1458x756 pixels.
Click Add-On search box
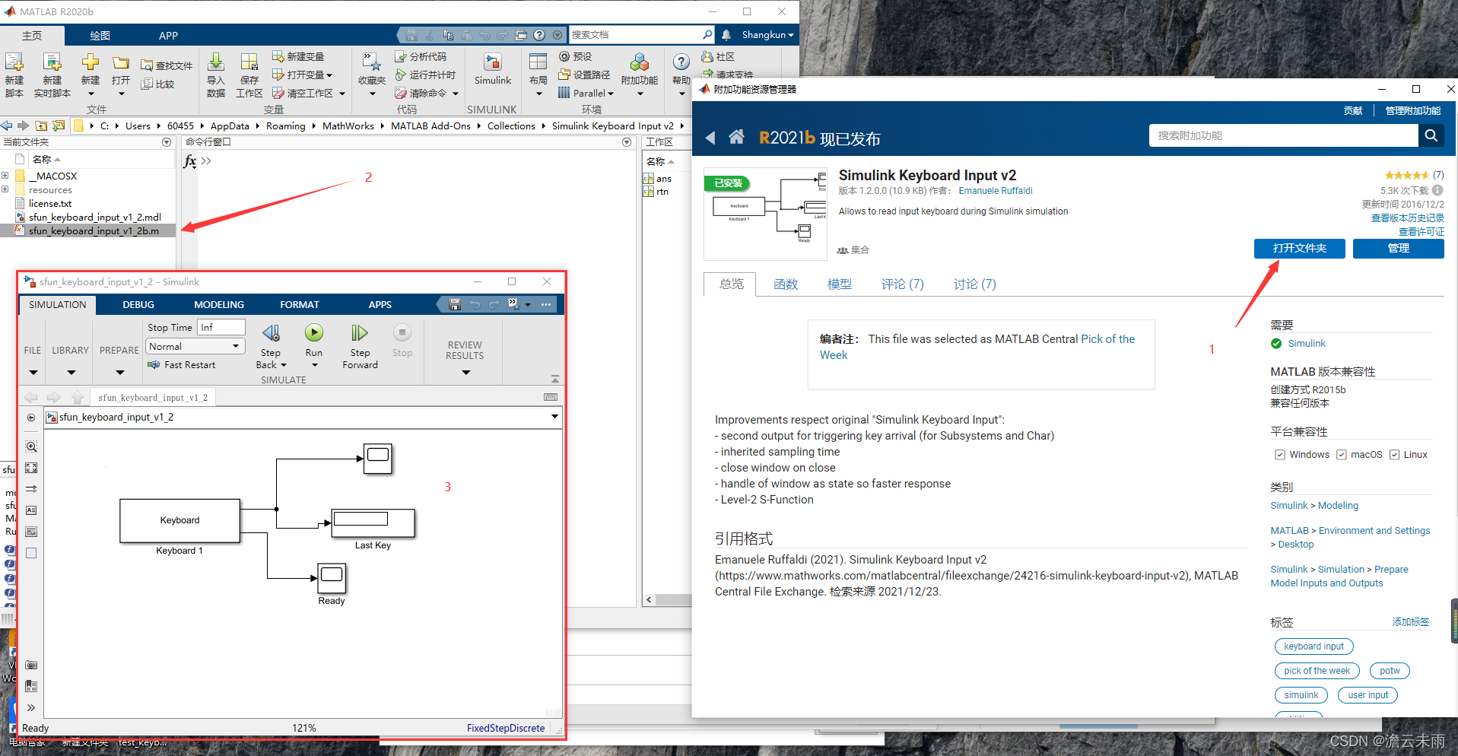[1284, 135]
